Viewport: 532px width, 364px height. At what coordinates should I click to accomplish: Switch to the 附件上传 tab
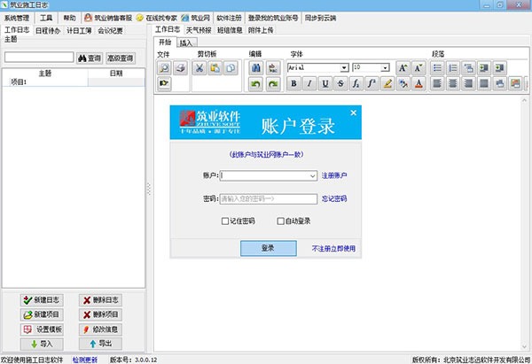click(x=261, y=30)
